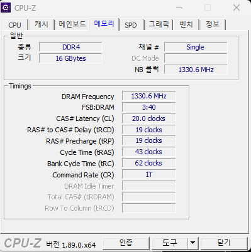Image resolution: width=251 pixels, height=252 pixels.
Task: Click the CPU-Z window title text
Action: (x=25, y=8)
